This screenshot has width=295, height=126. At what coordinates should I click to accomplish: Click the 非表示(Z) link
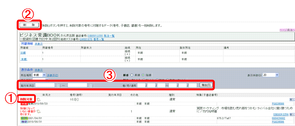tap(53, 75)
